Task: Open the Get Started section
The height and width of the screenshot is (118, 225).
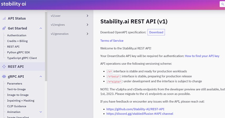Action: coord(17,28)
